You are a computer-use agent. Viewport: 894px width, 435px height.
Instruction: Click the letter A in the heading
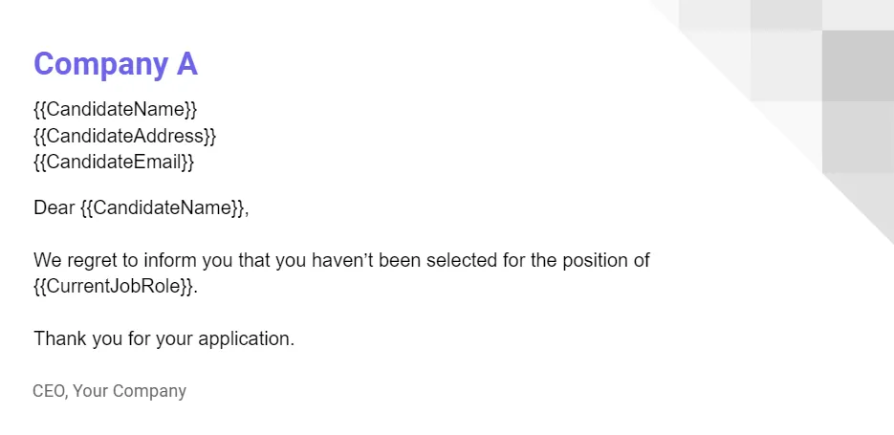tap(185, 64)
